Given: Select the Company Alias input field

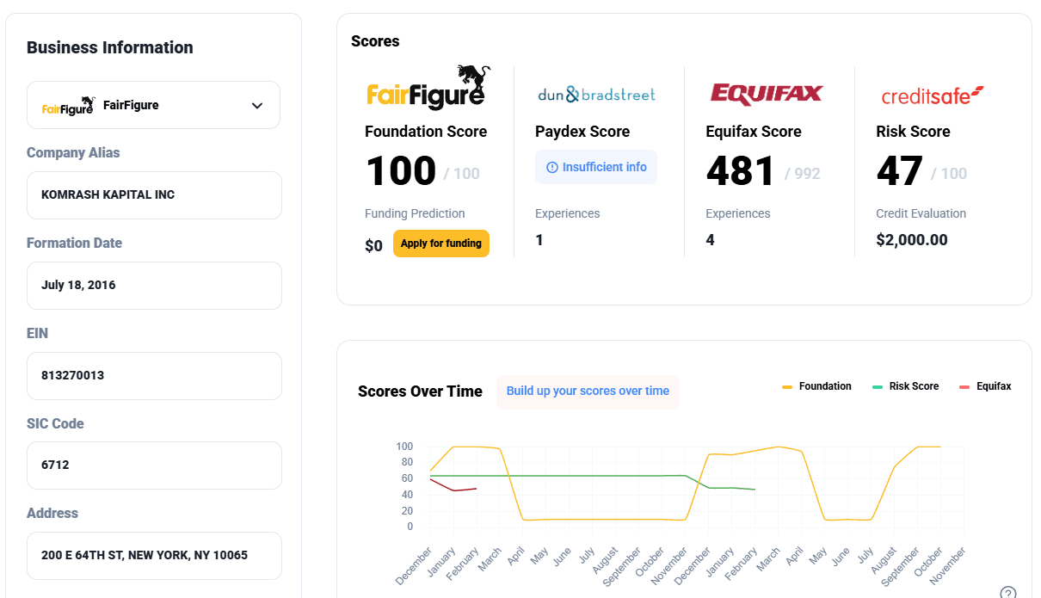Looking at the screenshot, I should [154, 195].
